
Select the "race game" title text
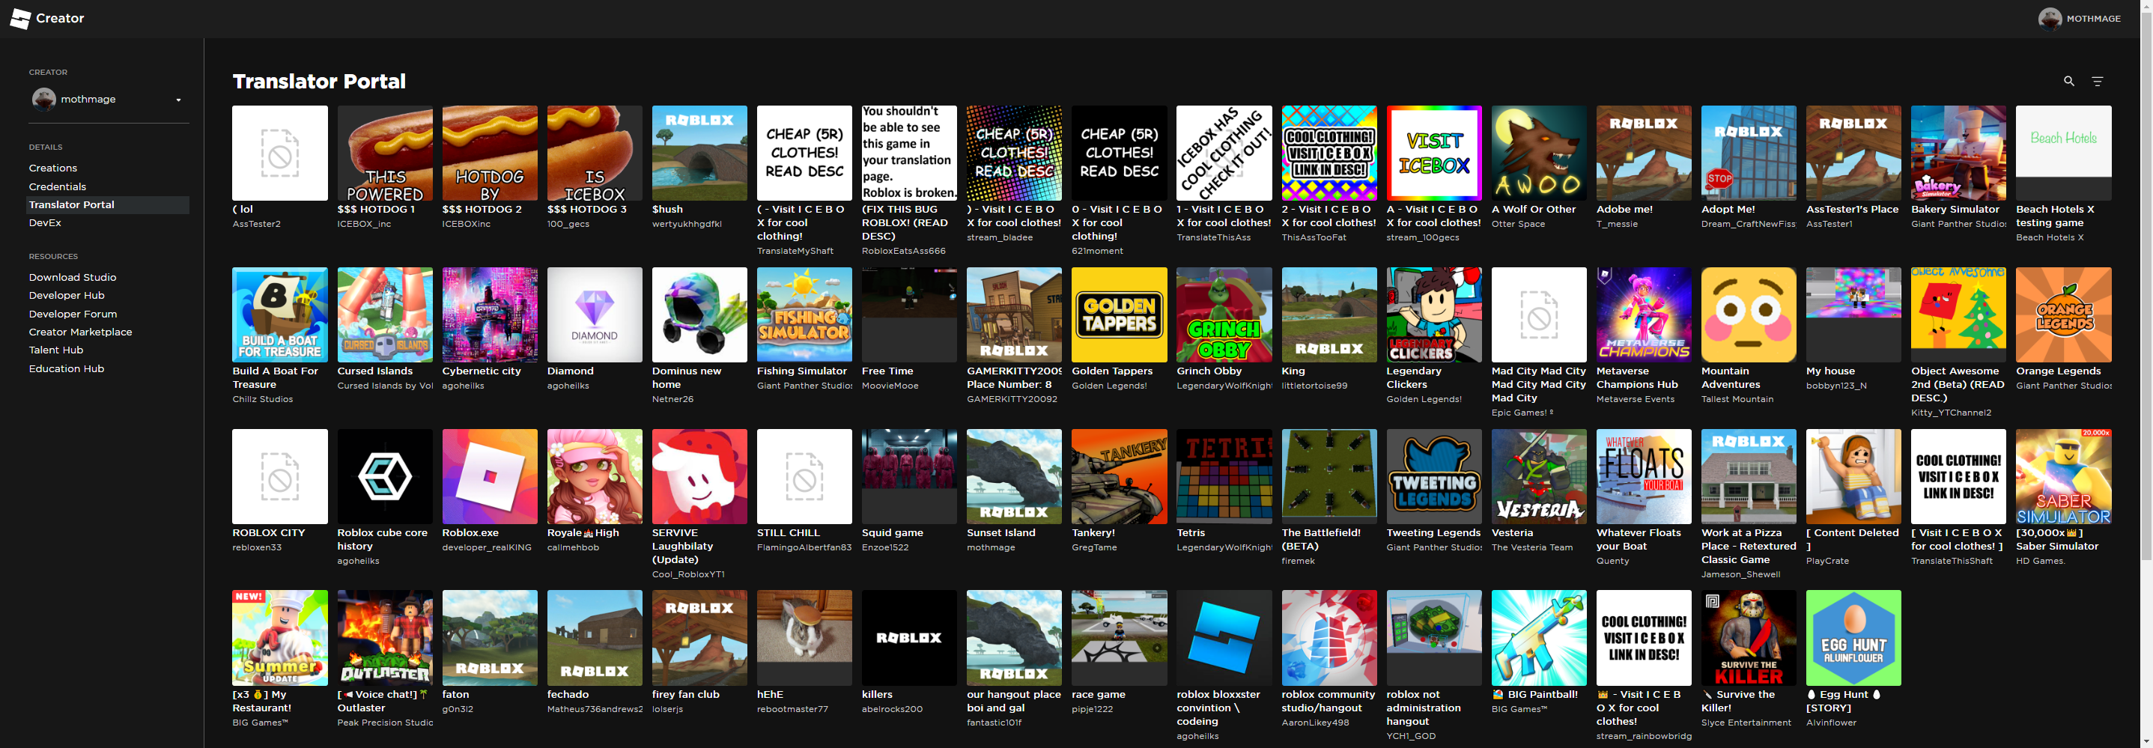click(1099, 695)
